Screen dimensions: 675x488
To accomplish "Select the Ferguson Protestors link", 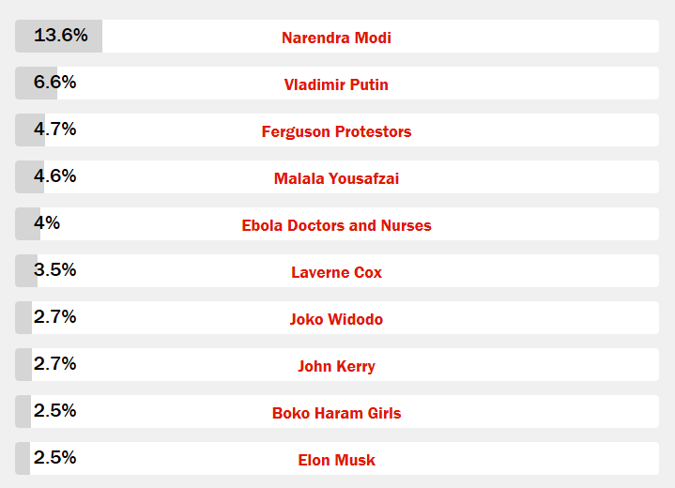I will pyautogui.click(x=336, y=131).
